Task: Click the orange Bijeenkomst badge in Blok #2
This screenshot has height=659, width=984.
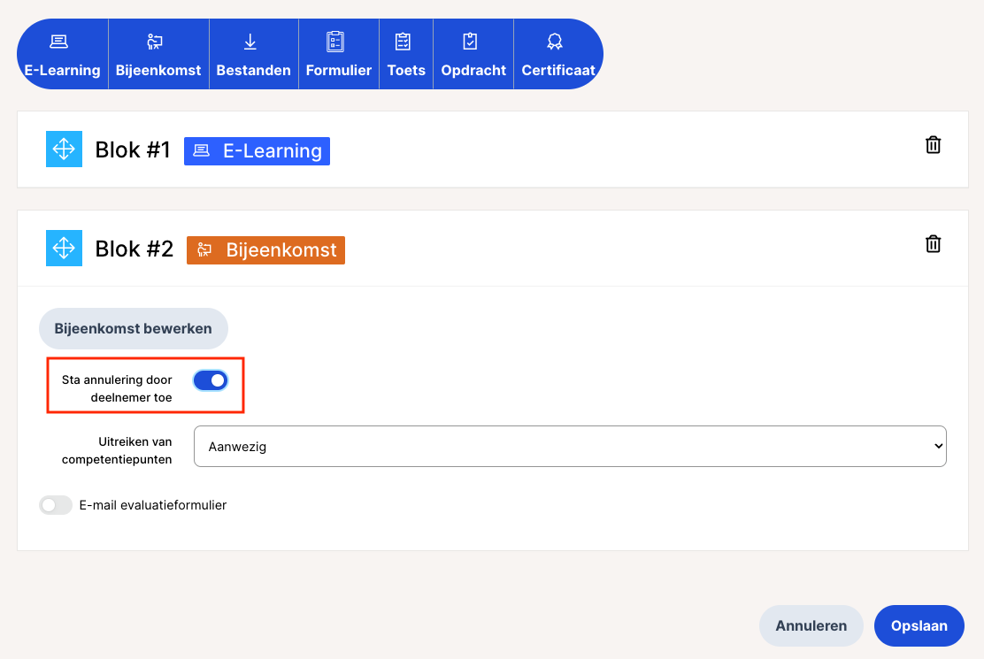Action: (x=265, y=250)
